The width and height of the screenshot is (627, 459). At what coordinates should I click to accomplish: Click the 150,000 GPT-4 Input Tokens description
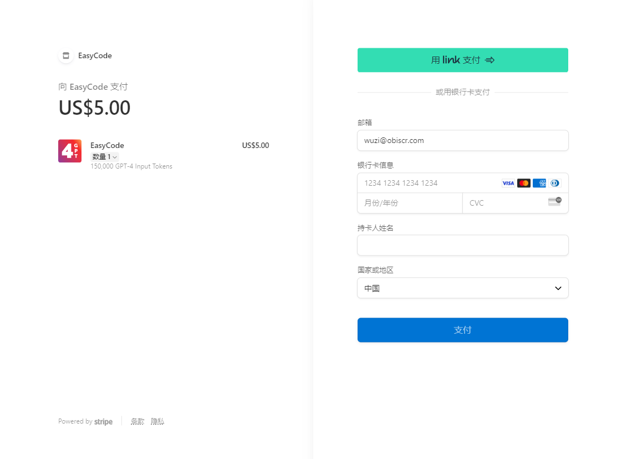point(131,166)
